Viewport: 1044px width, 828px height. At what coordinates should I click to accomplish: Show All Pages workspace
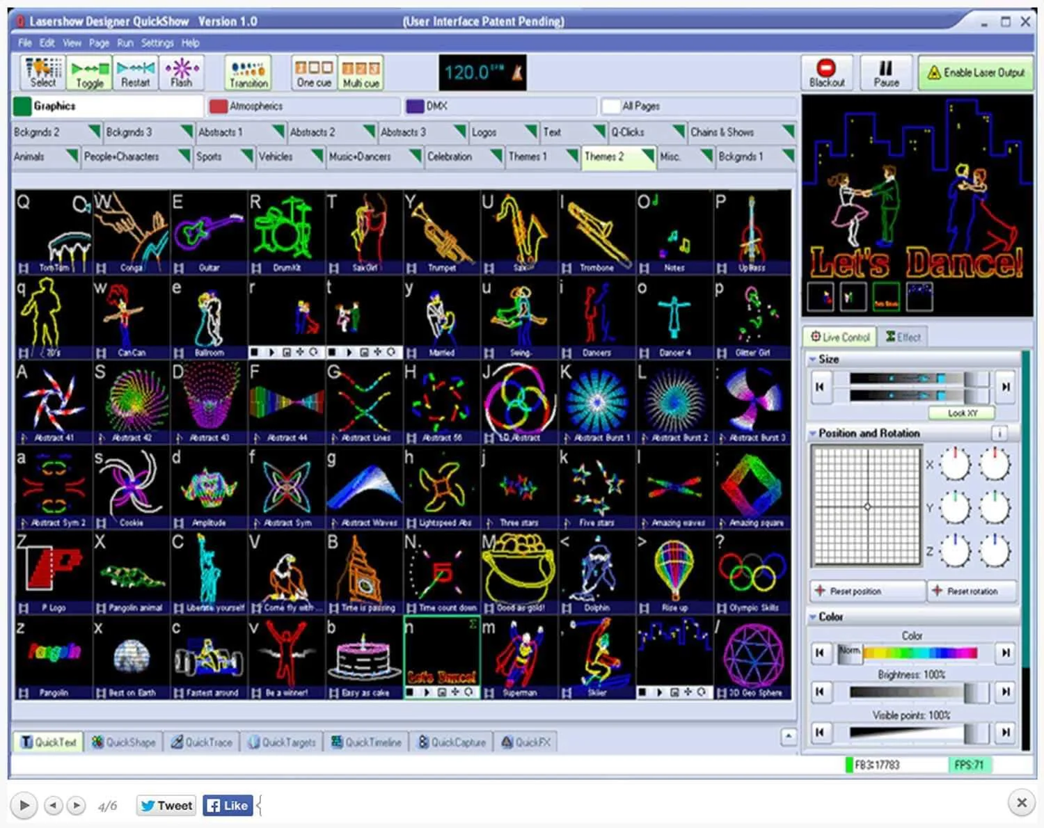click(698, 106)
